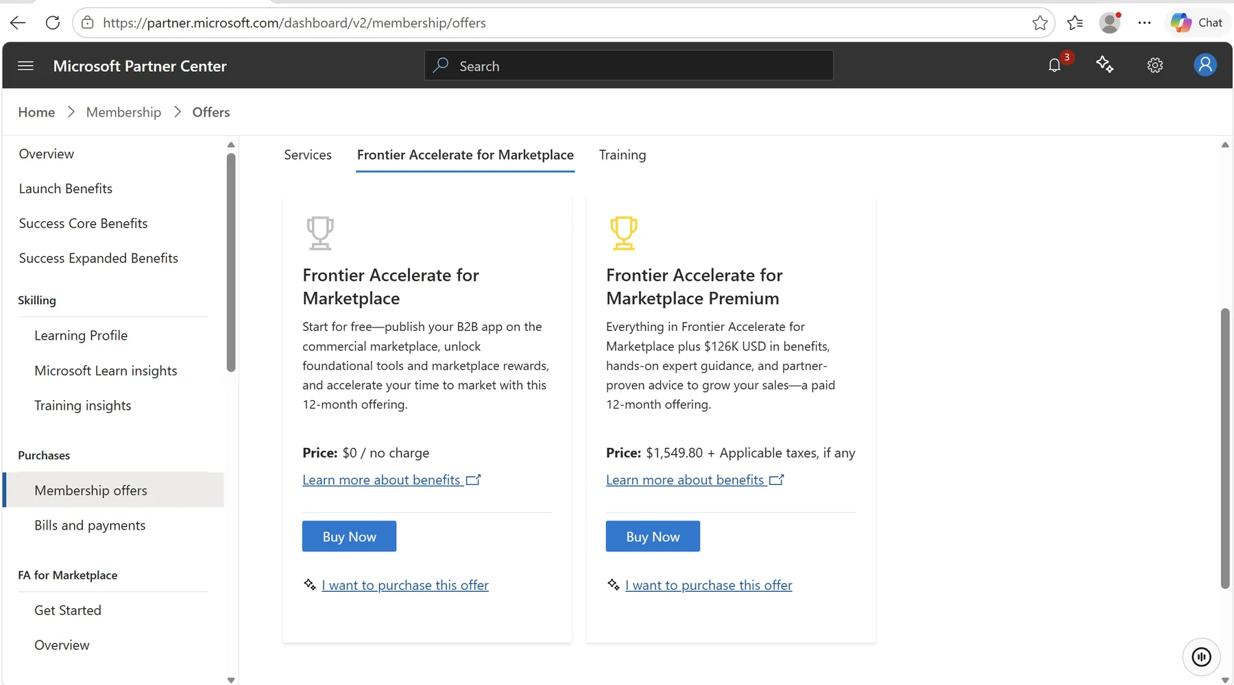Click gold trophy icon on Premium card

[624, 233]
